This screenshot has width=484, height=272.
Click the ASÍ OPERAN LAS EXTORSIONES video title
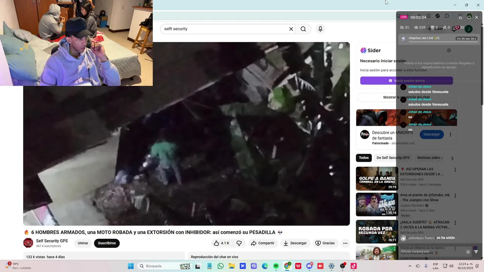tap(422, 172)
